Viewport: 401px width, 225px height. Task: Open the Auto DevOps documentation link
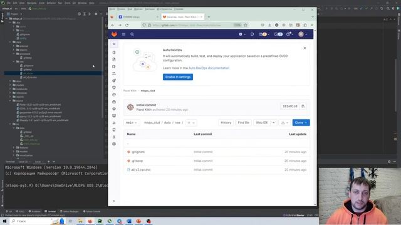tap(209, 68)
